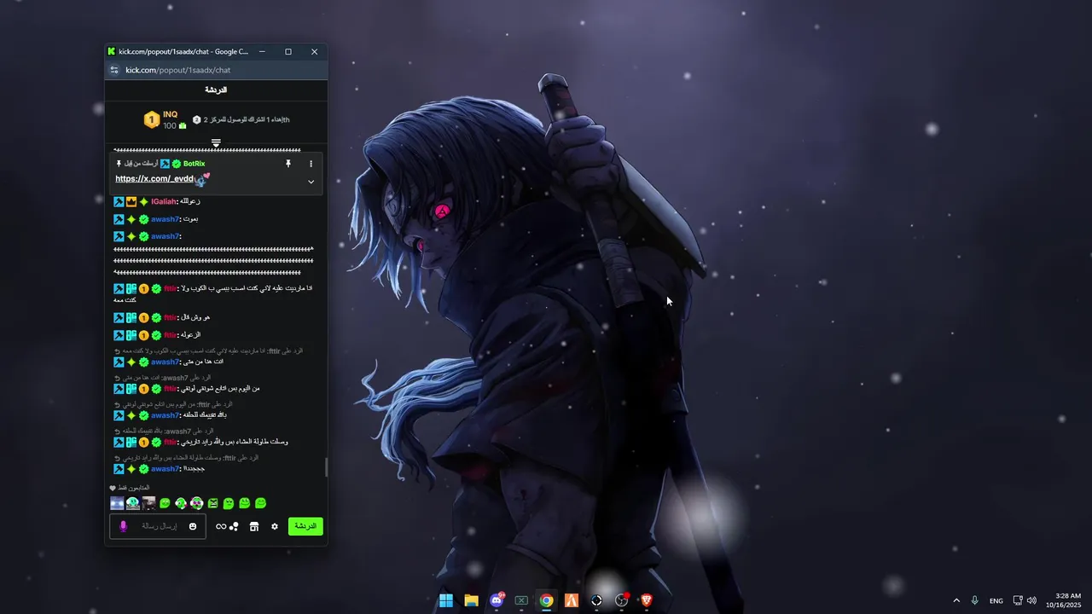This screenshot has height=614, width=1092.
Task: Click the angry green square emote
Action: [x=213, y=503]
